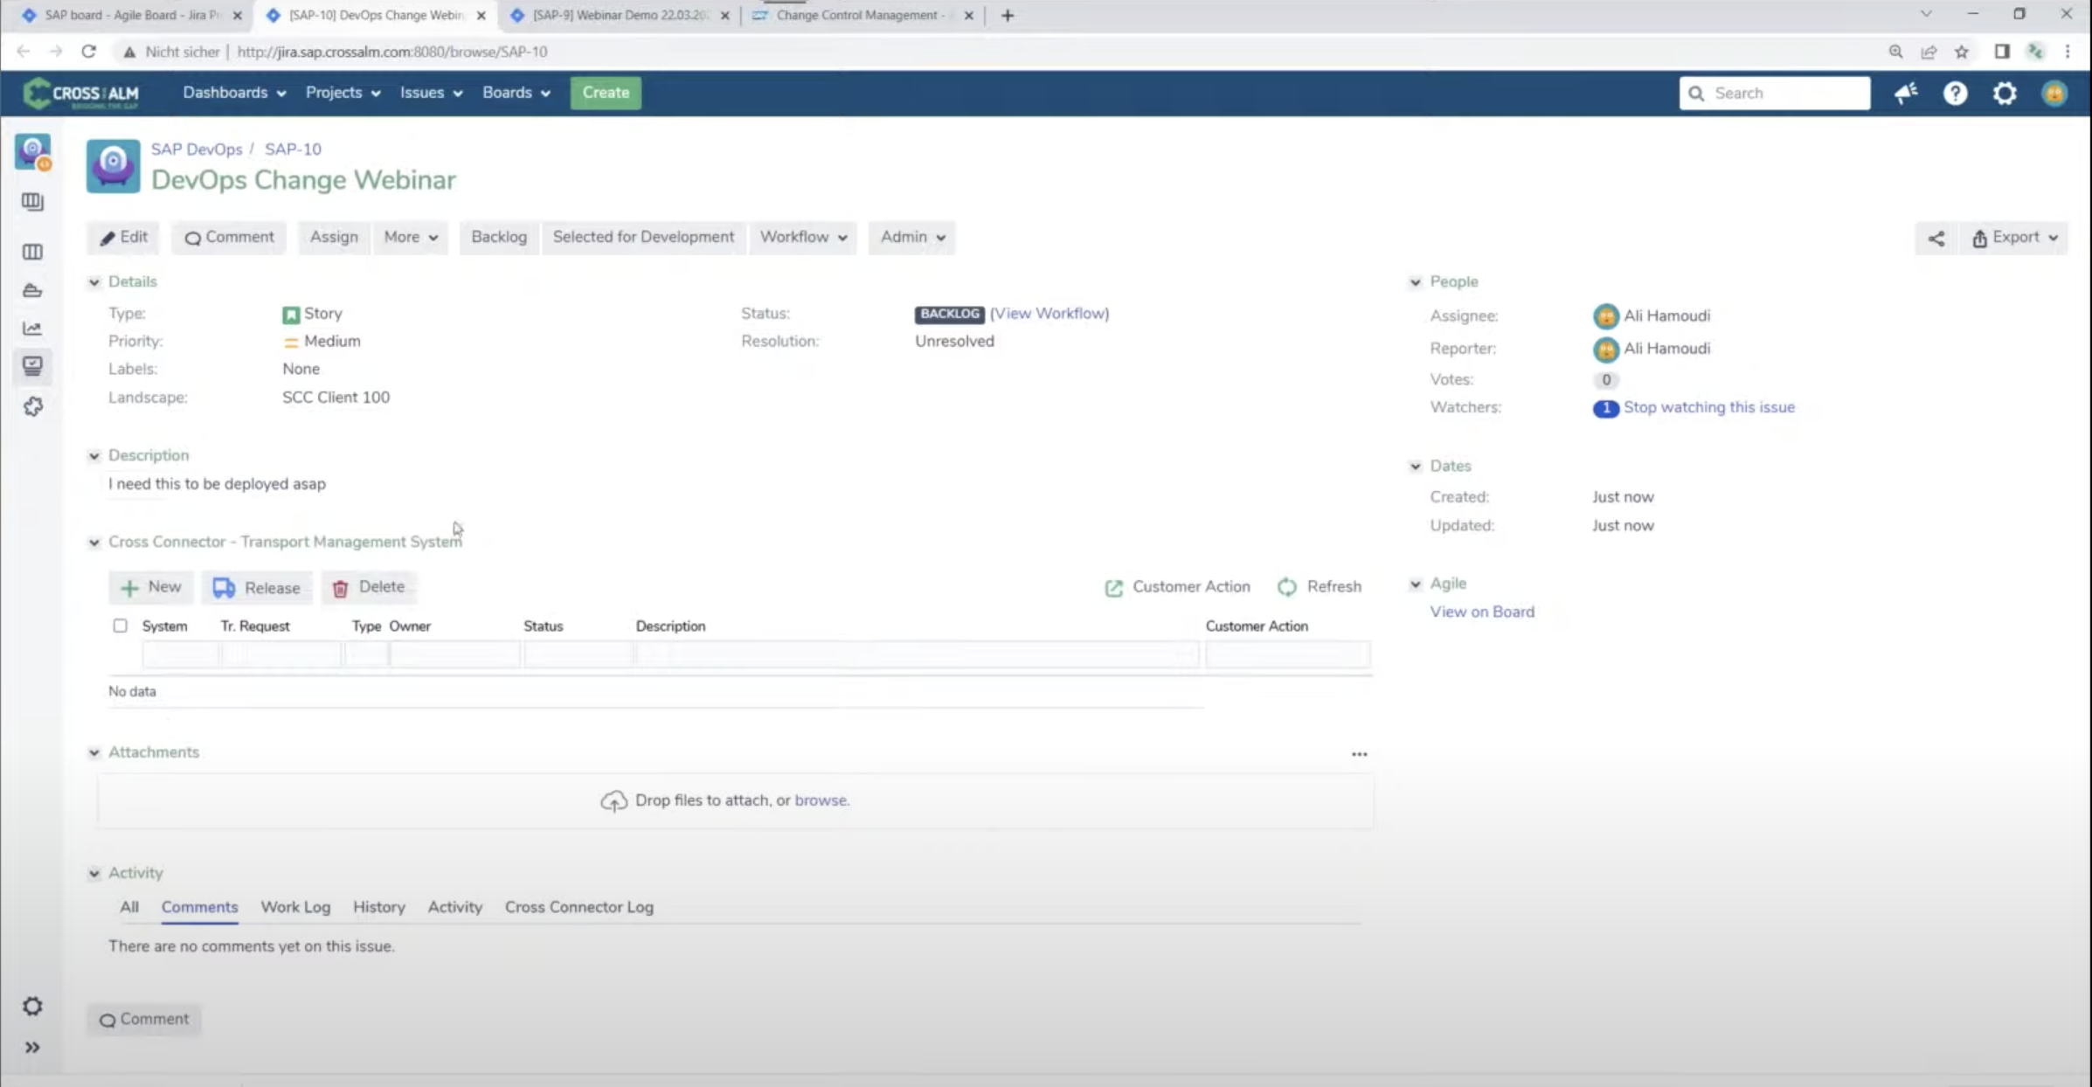The width and height of the screenshot is (2092, 1087).
Task: Open Admin dropdown
Action: click(912, 238)
